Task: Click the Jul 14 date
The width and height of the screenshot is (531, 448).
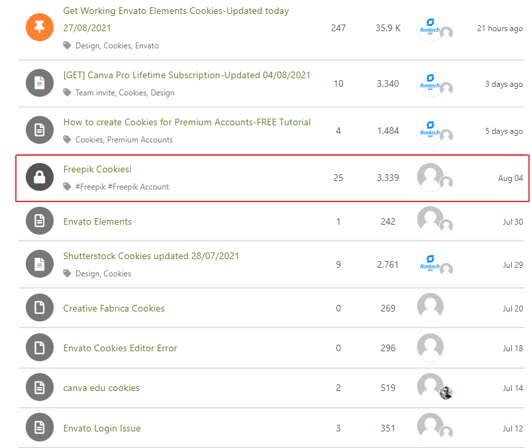Action: pos(512,388)
